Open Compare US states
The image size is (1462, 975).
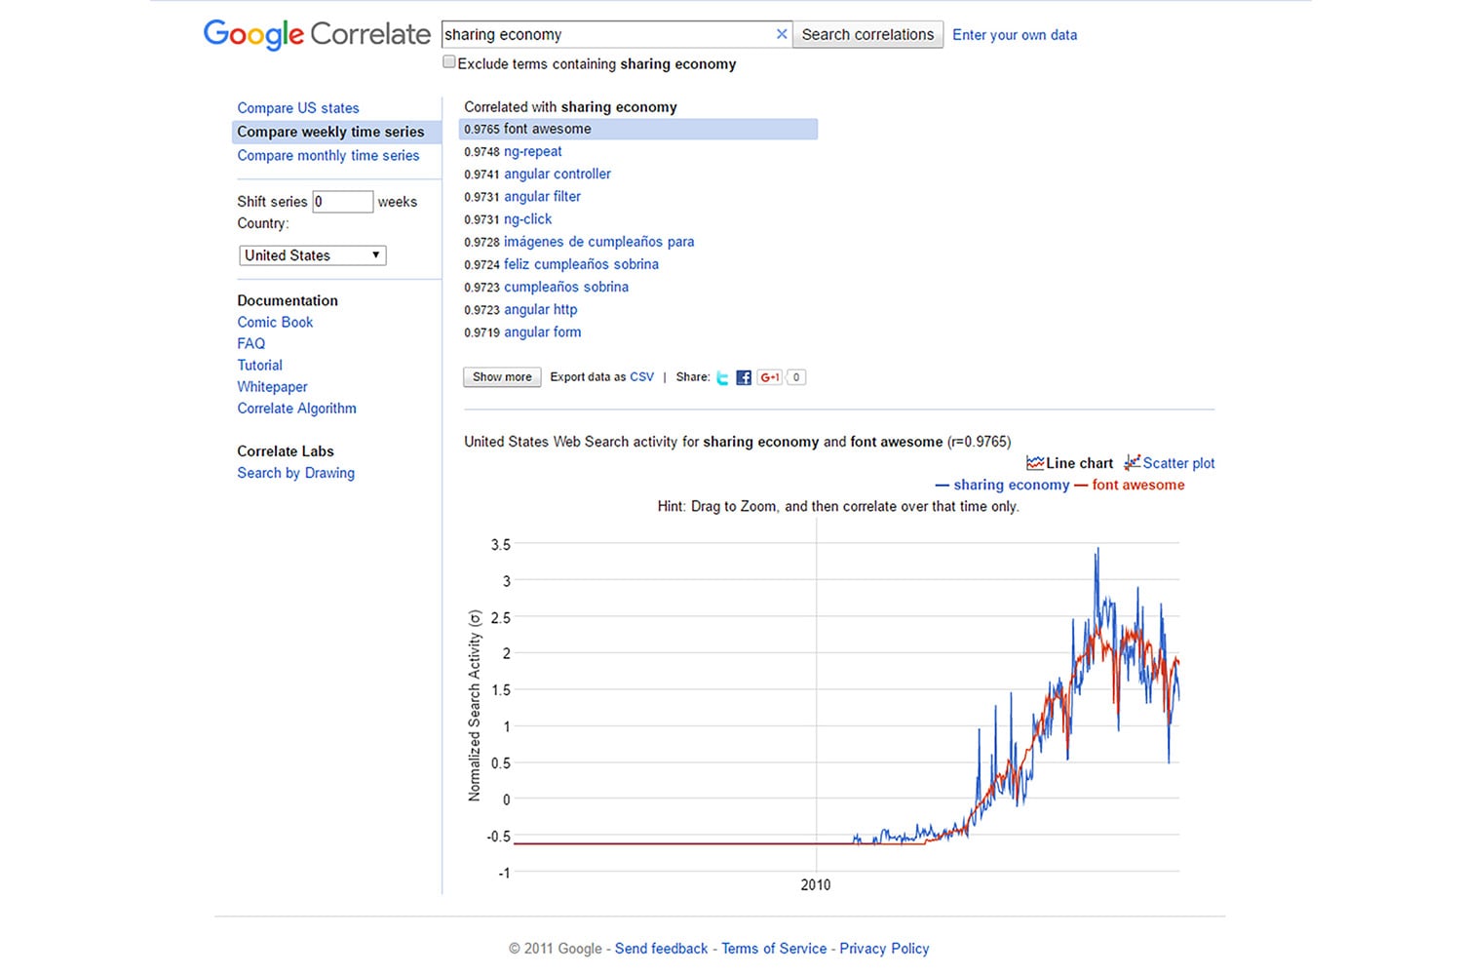298,108
